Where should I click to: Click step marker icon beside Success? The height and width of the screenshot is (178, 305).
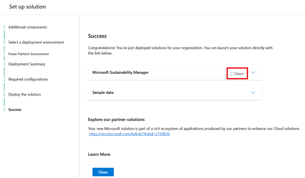point(4,110)
